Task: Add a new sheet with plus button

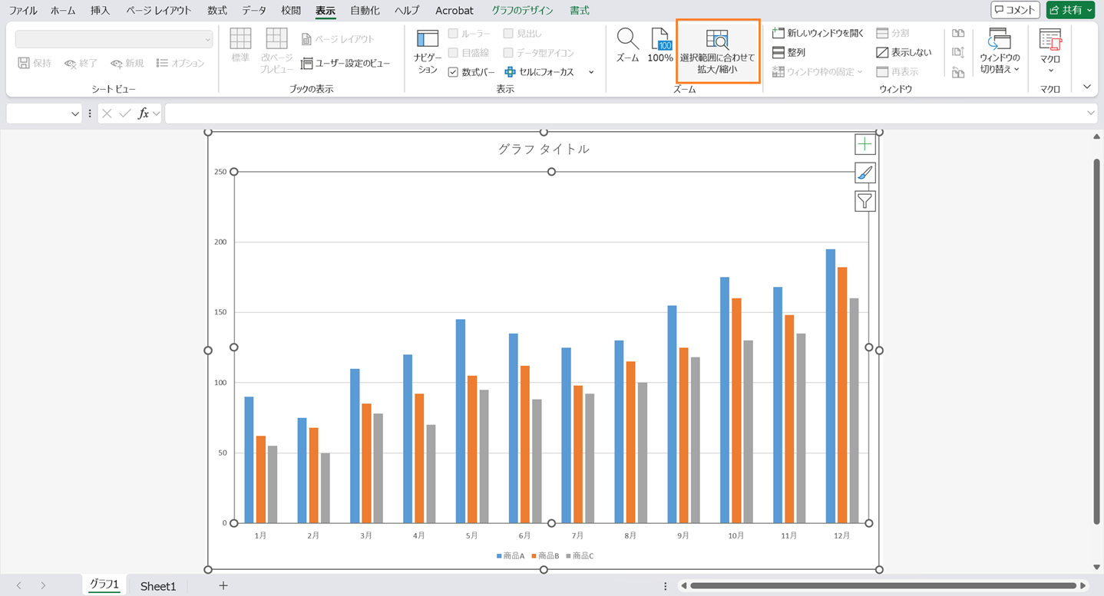Action: coord(223,585)
